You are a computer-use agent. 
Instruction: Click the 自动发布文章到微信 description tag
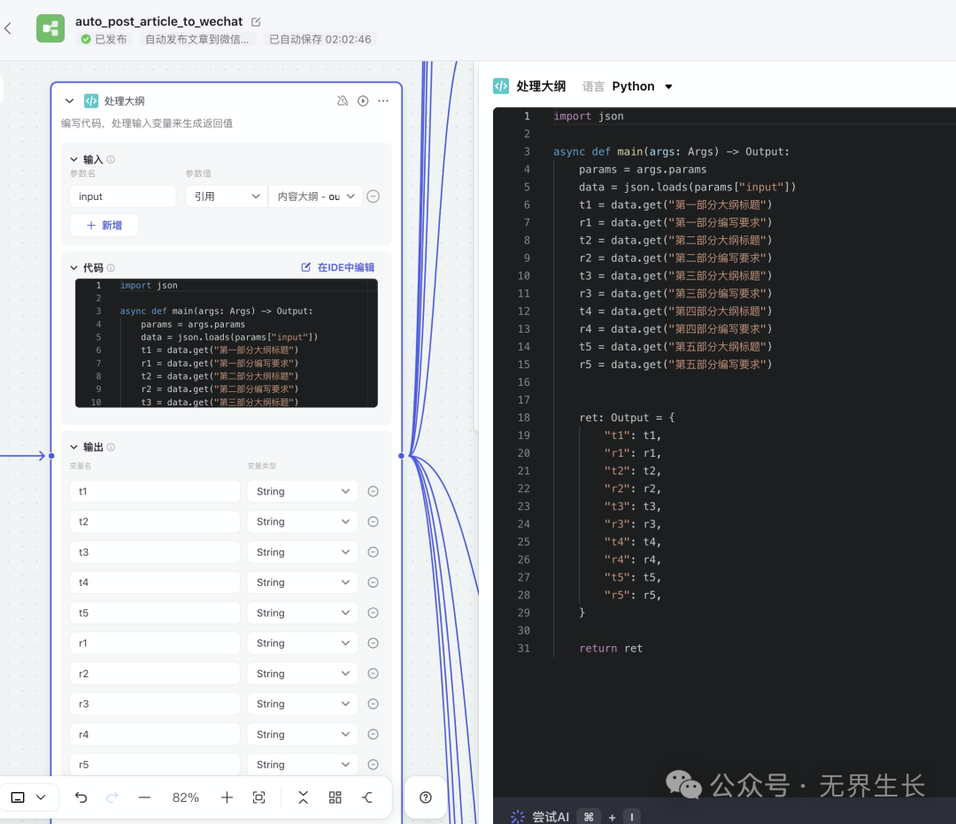197,40
